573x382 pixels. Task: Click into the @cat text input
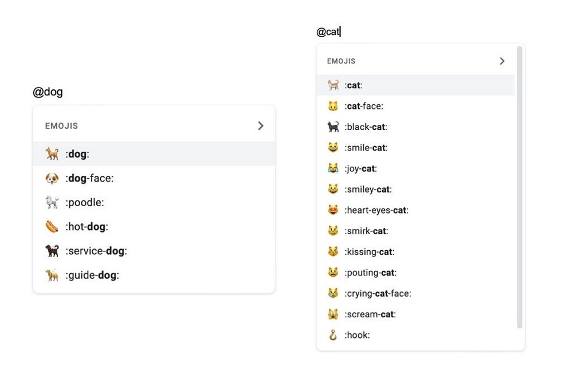[329, 32]
